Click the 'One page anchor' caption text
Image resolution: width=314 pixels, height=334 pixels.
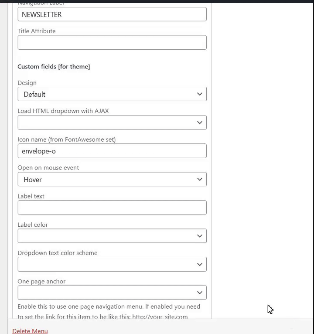[41, 282]
